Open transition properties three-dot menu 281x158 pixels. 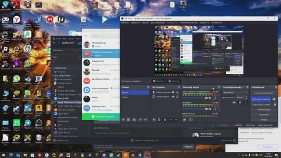246,102
